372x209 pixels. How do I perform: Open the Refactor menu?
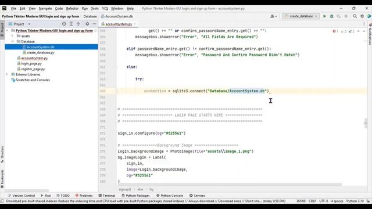tap(72, 8)
